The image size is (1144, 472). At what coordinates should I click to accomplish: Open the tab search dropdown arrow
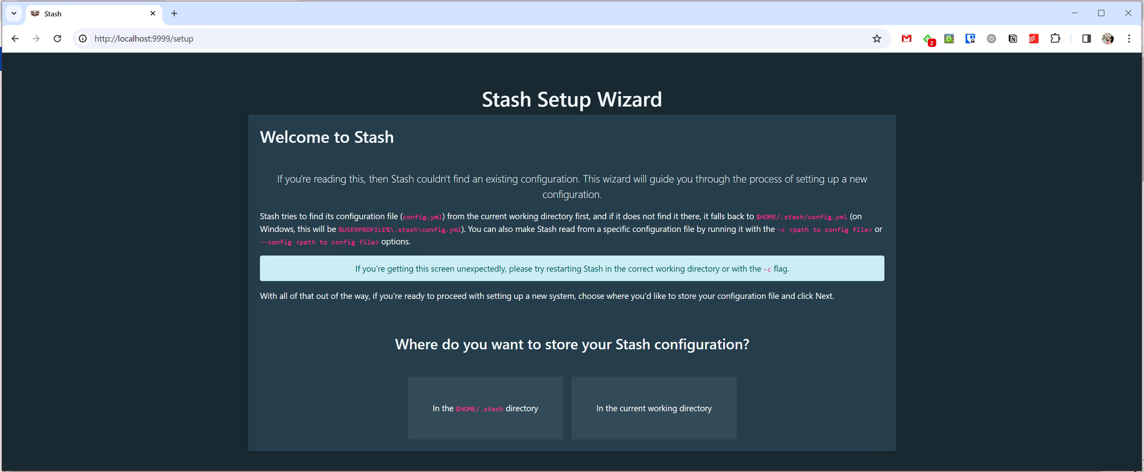[x=14, y=13]
